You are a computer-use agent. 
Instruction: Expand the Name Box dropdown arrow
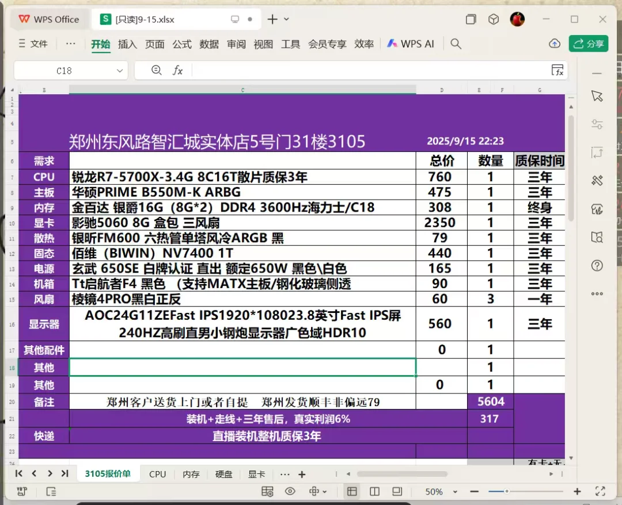(119, 71)
